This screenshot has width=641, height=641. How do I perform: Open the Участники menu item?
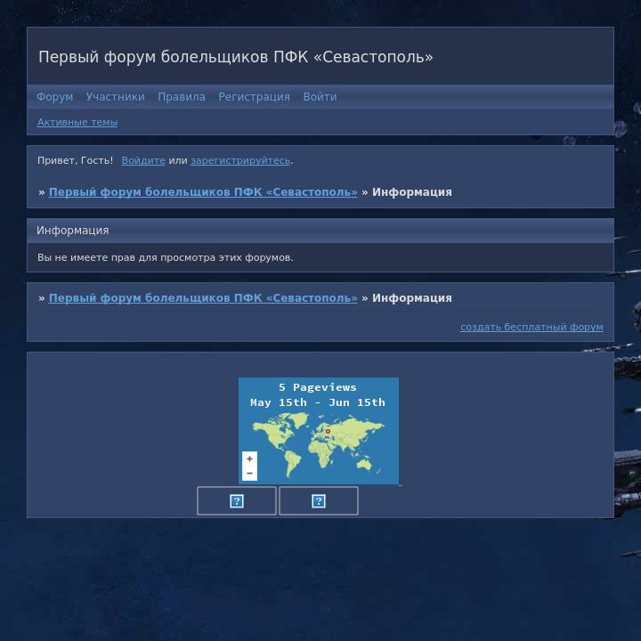(115, 97)
